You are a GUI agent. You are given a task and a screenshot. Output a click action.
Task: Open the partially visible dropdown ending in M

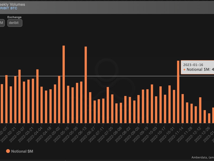(x=2, y=23)
